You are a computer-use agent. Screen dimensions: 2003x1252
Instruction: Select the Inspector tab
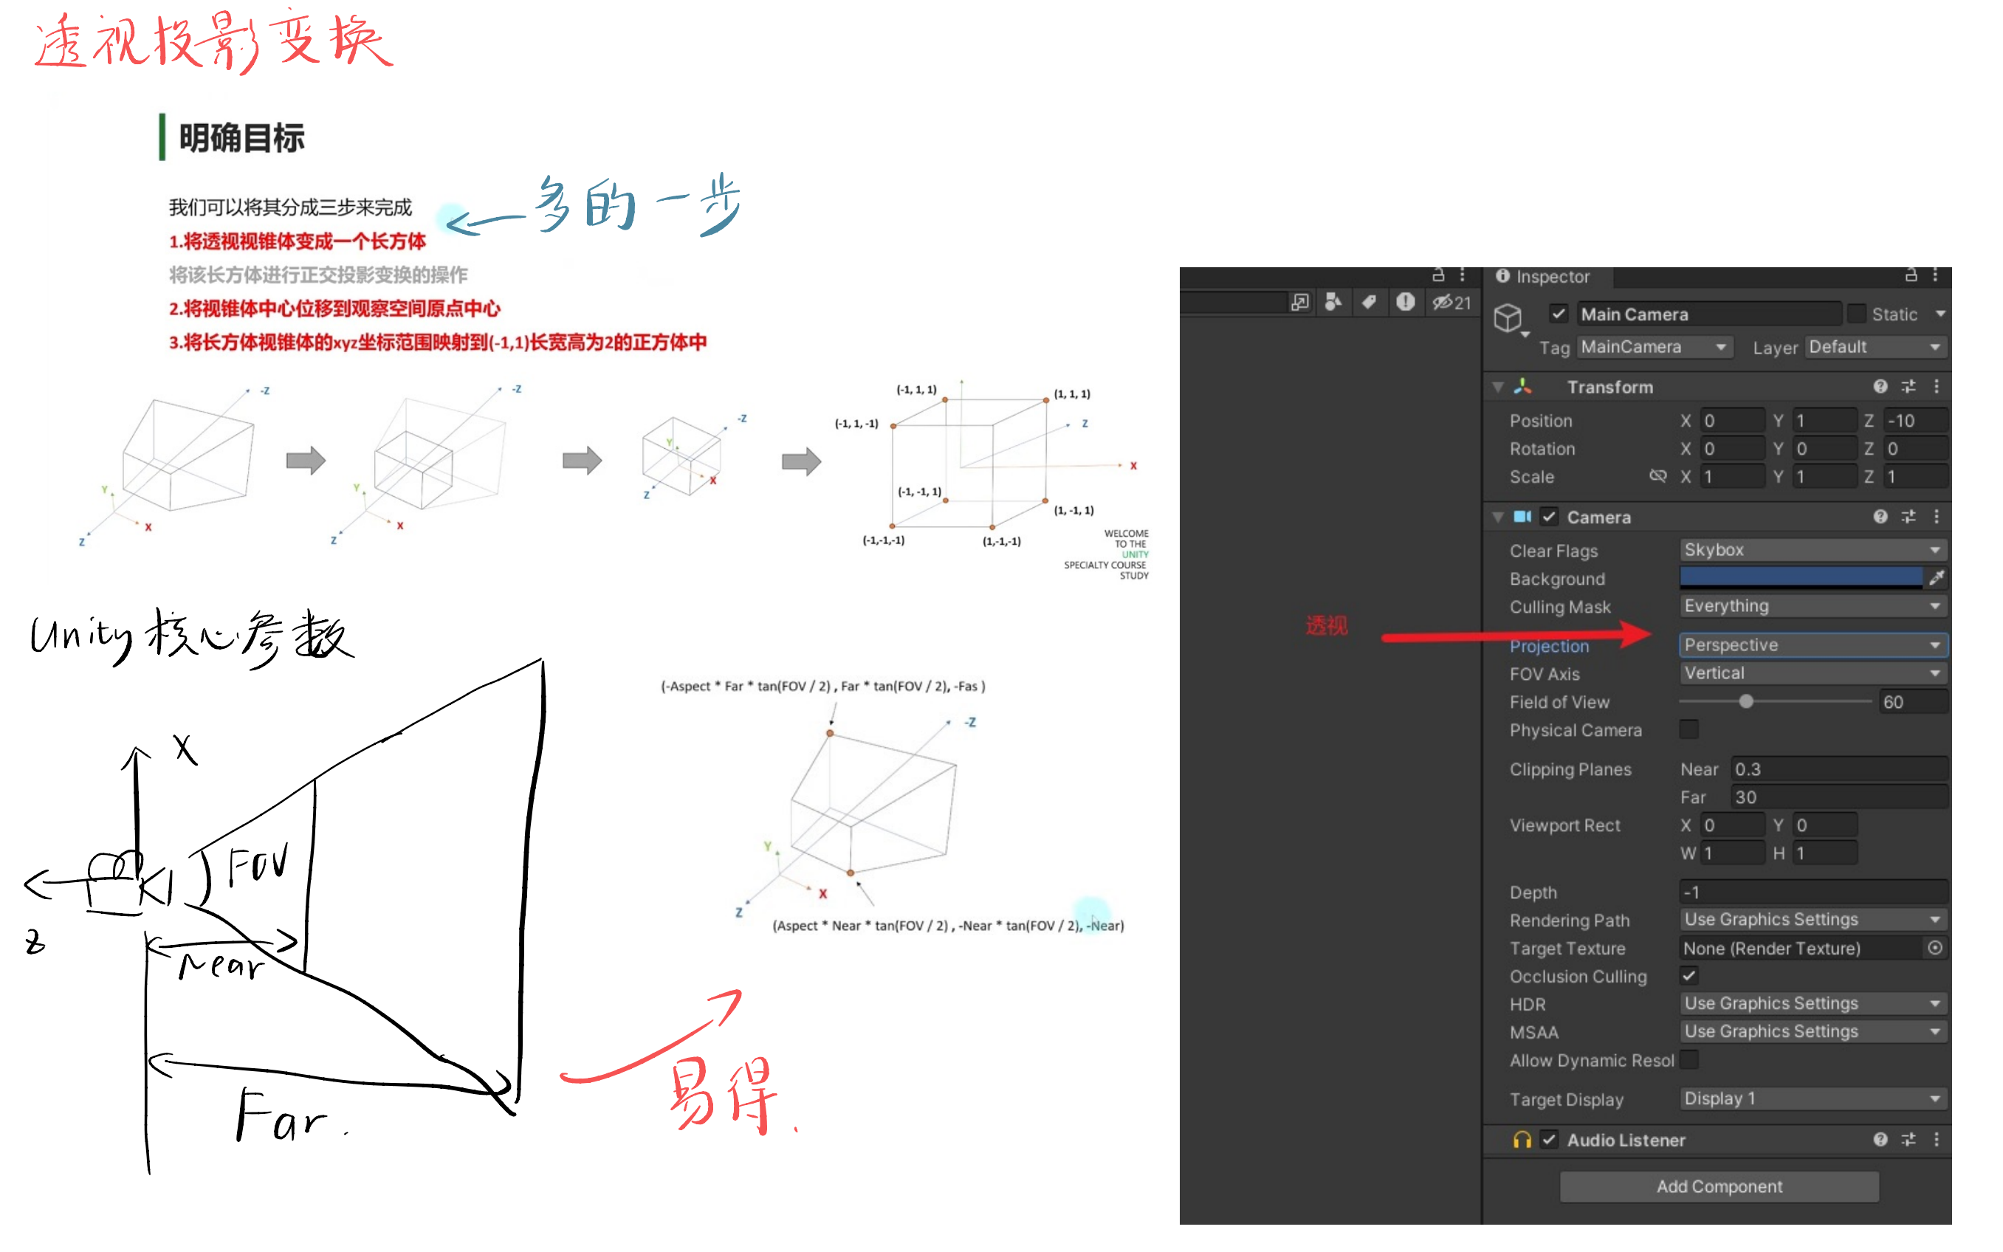pos(1547,277)
